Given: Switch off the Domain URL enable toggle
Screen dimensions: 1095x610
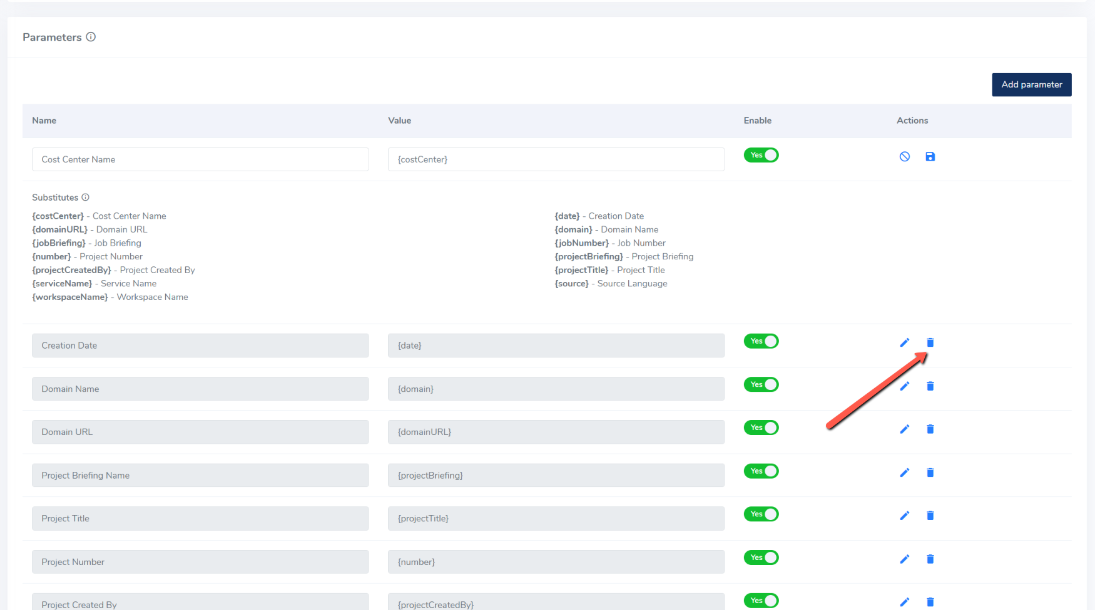Looking at the screenshot, I should pyautogui.click(x=761, y=427).
